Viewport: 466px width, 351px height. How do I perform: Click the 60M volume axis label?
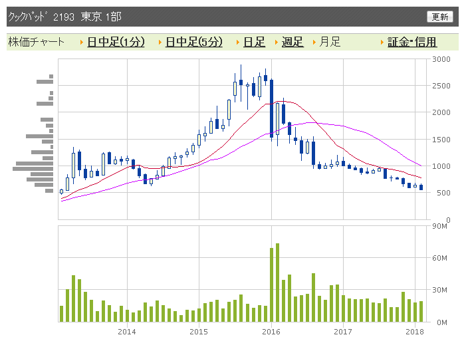tap(440, 258)
